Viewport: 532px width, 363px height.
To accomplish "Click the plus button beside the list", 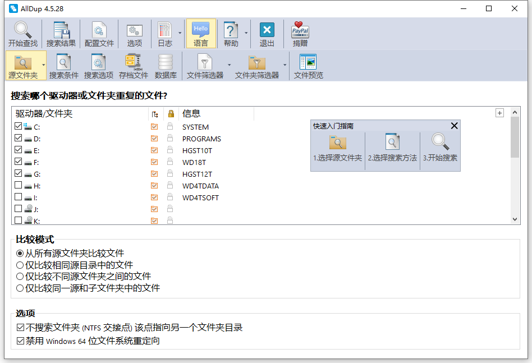I will click(x=499, y=113).
